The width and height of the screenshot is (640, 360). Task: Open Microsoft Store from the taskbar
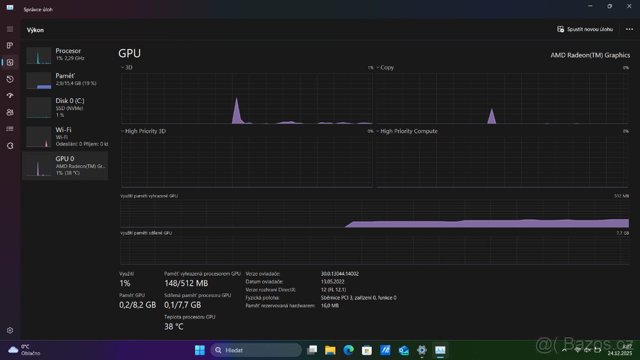(366, 350)
